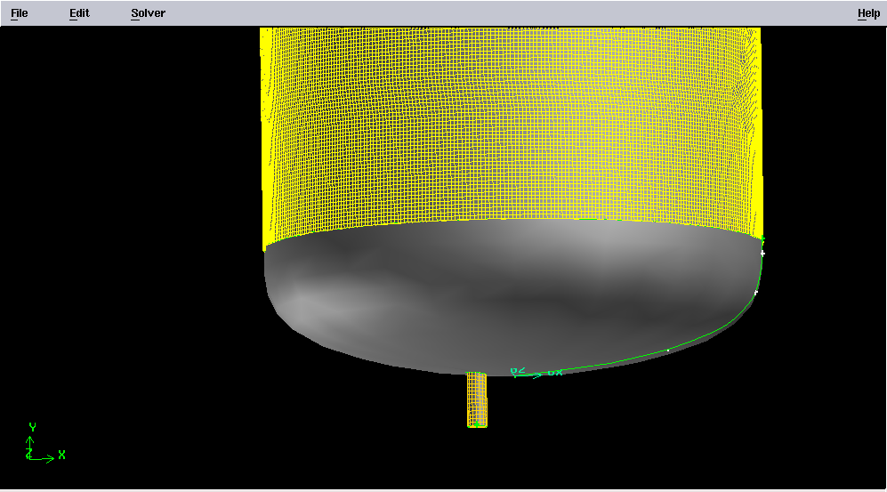Screen dimensions: 887x492
Task: Click empty black viewport area left of the tank
Action: pyautogui.click(x=133, y=222)
